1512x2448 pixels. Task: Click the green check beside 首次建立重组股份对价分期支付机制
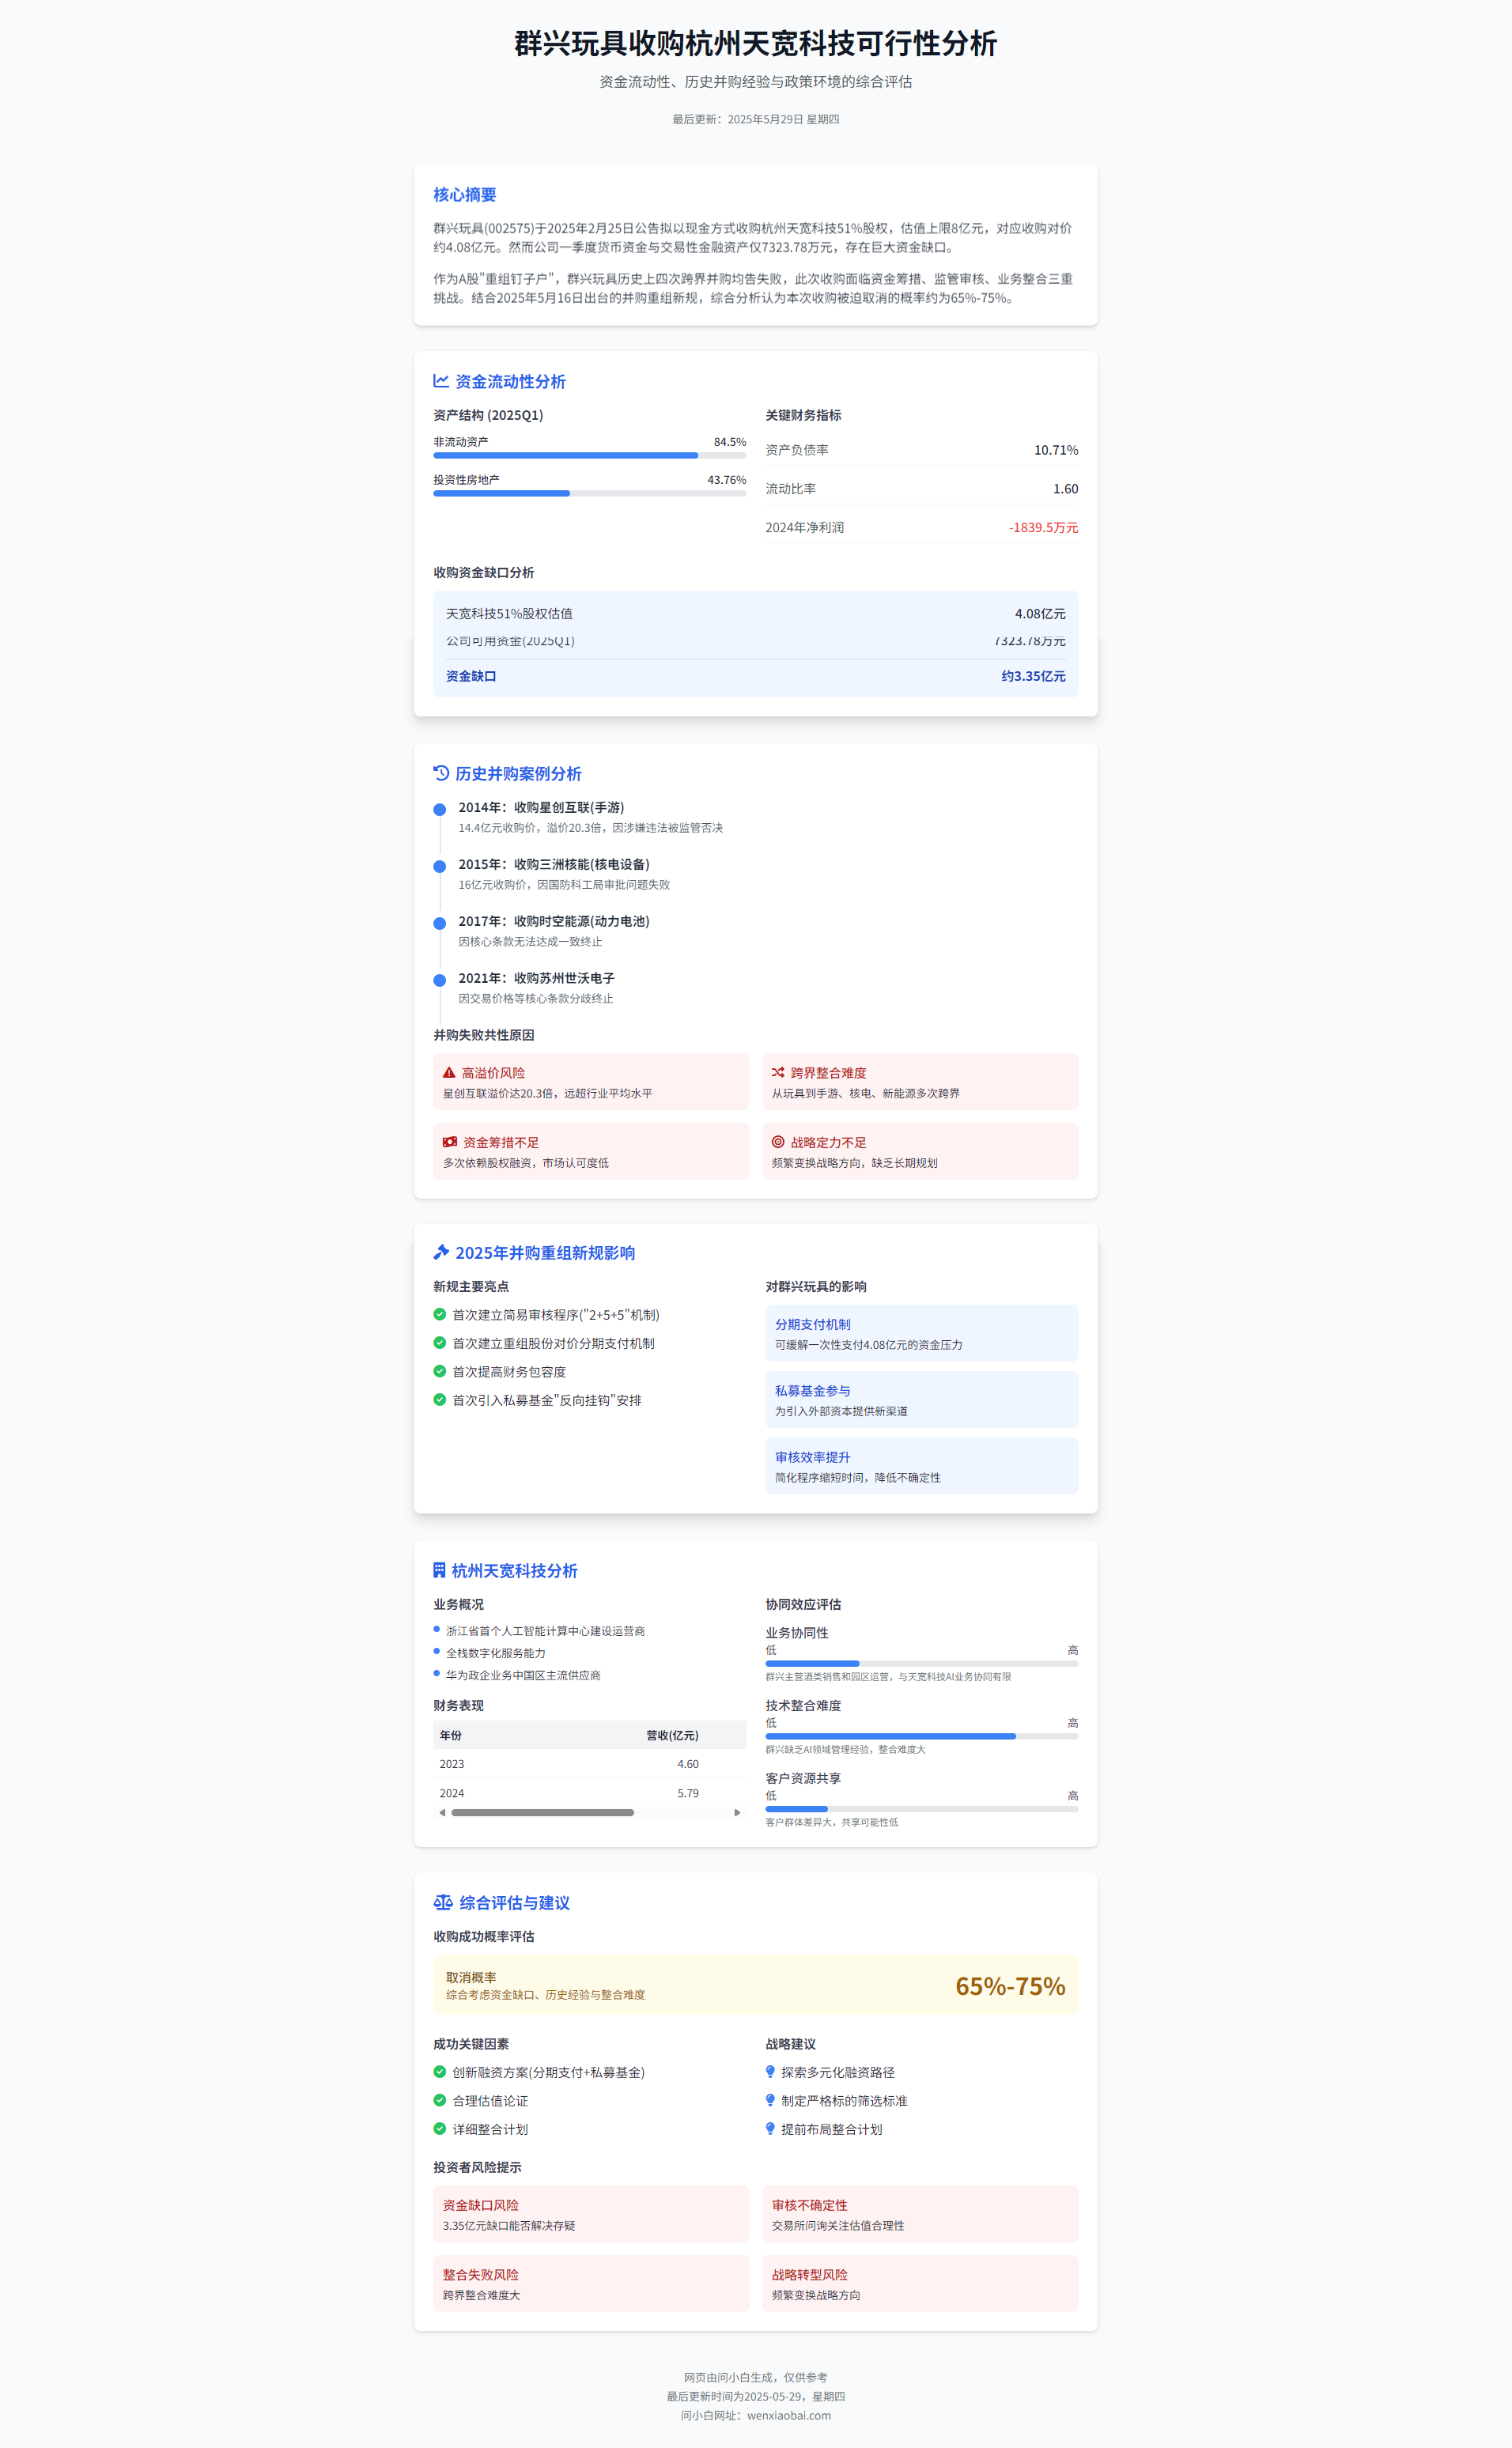(439, 1343)
